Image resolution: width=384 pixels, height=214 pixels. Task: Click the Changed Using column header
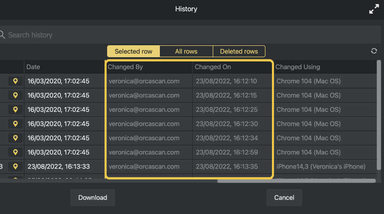pyautogui.click(x=297, y=67)
